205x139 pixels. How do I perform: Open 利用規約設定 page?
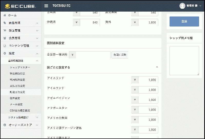(x=17, y=80)
